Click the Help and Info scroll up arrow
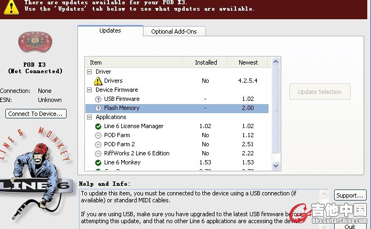 (x=324, y=194)
